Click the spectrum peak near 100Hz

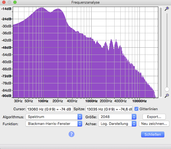point(42,8)
